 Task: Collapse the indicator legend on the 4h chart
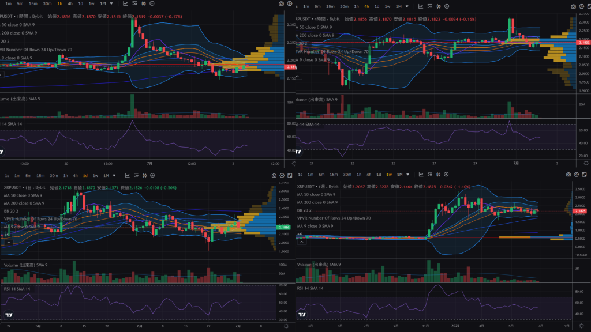297,77
